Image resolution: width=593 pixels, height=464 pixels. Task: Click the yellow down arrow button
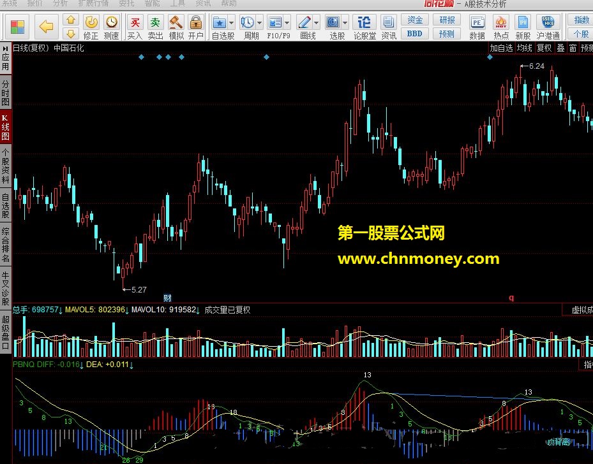pyautogui.click(x=71, y=34)
